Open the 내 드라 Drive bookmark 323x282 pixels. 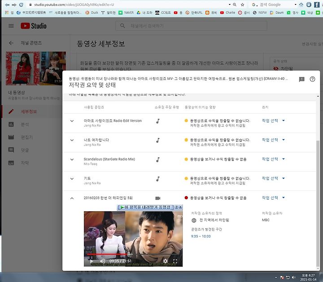tap(144, 13)
